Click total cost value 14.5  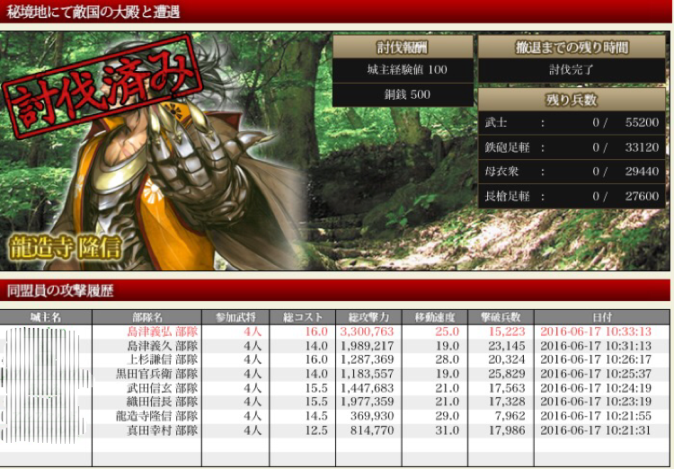(x=316, y=416)
